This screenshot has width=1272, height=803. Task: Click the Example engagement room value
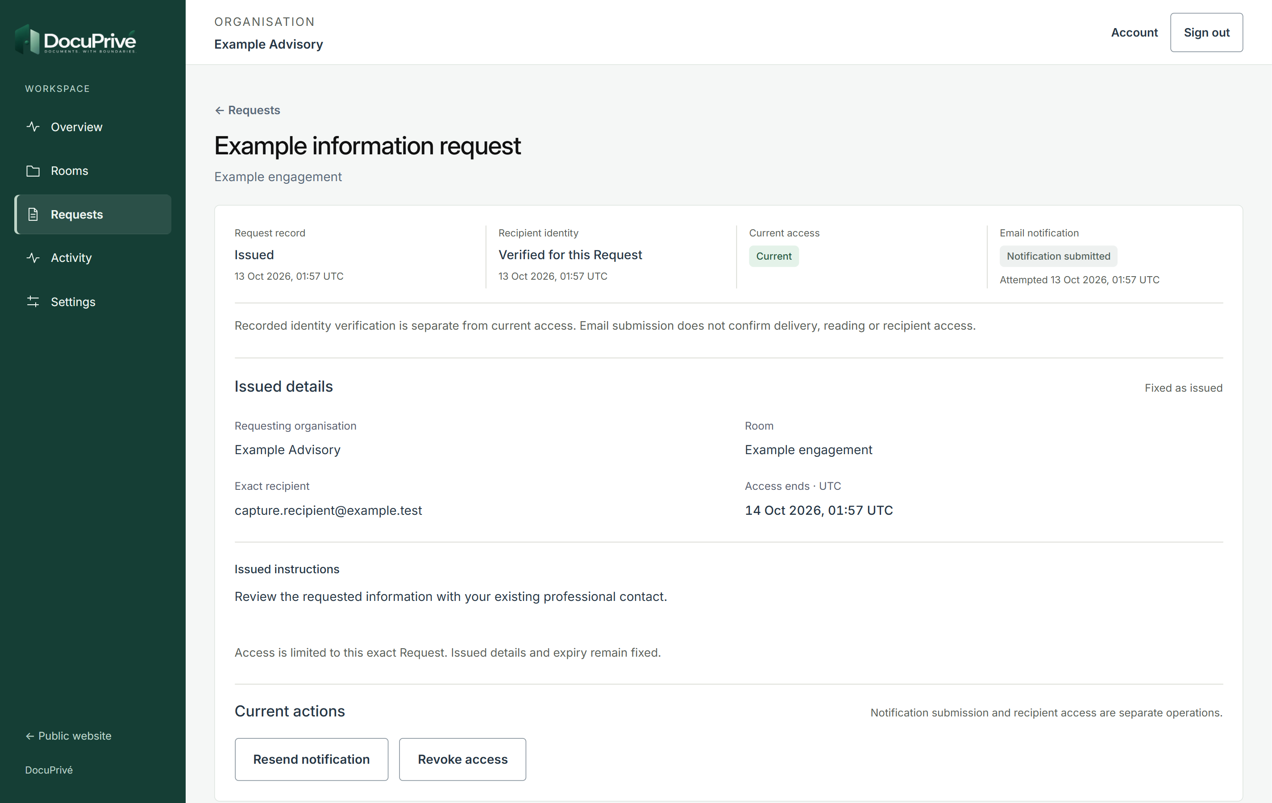pos(808,450)
